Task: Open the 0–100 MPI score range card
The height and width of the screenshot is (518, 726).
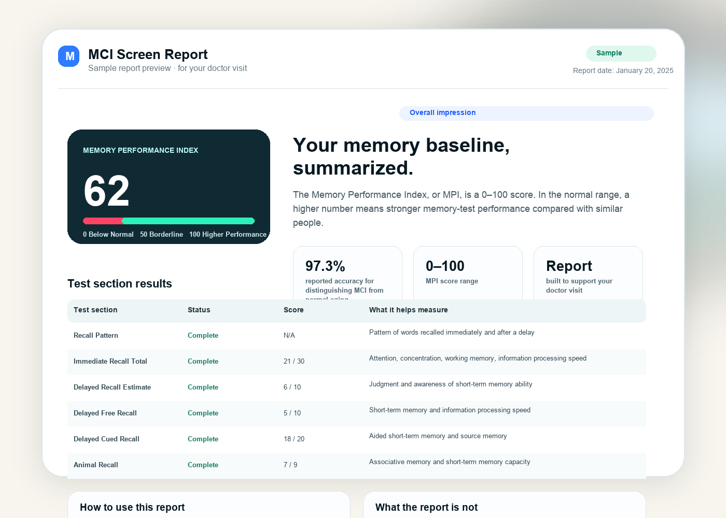Action: [x=468, y=273]
